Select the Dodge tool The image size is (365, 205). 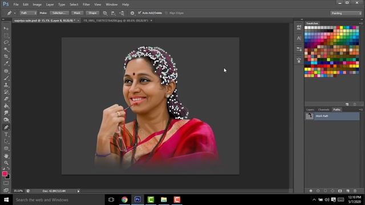[6, 120]
